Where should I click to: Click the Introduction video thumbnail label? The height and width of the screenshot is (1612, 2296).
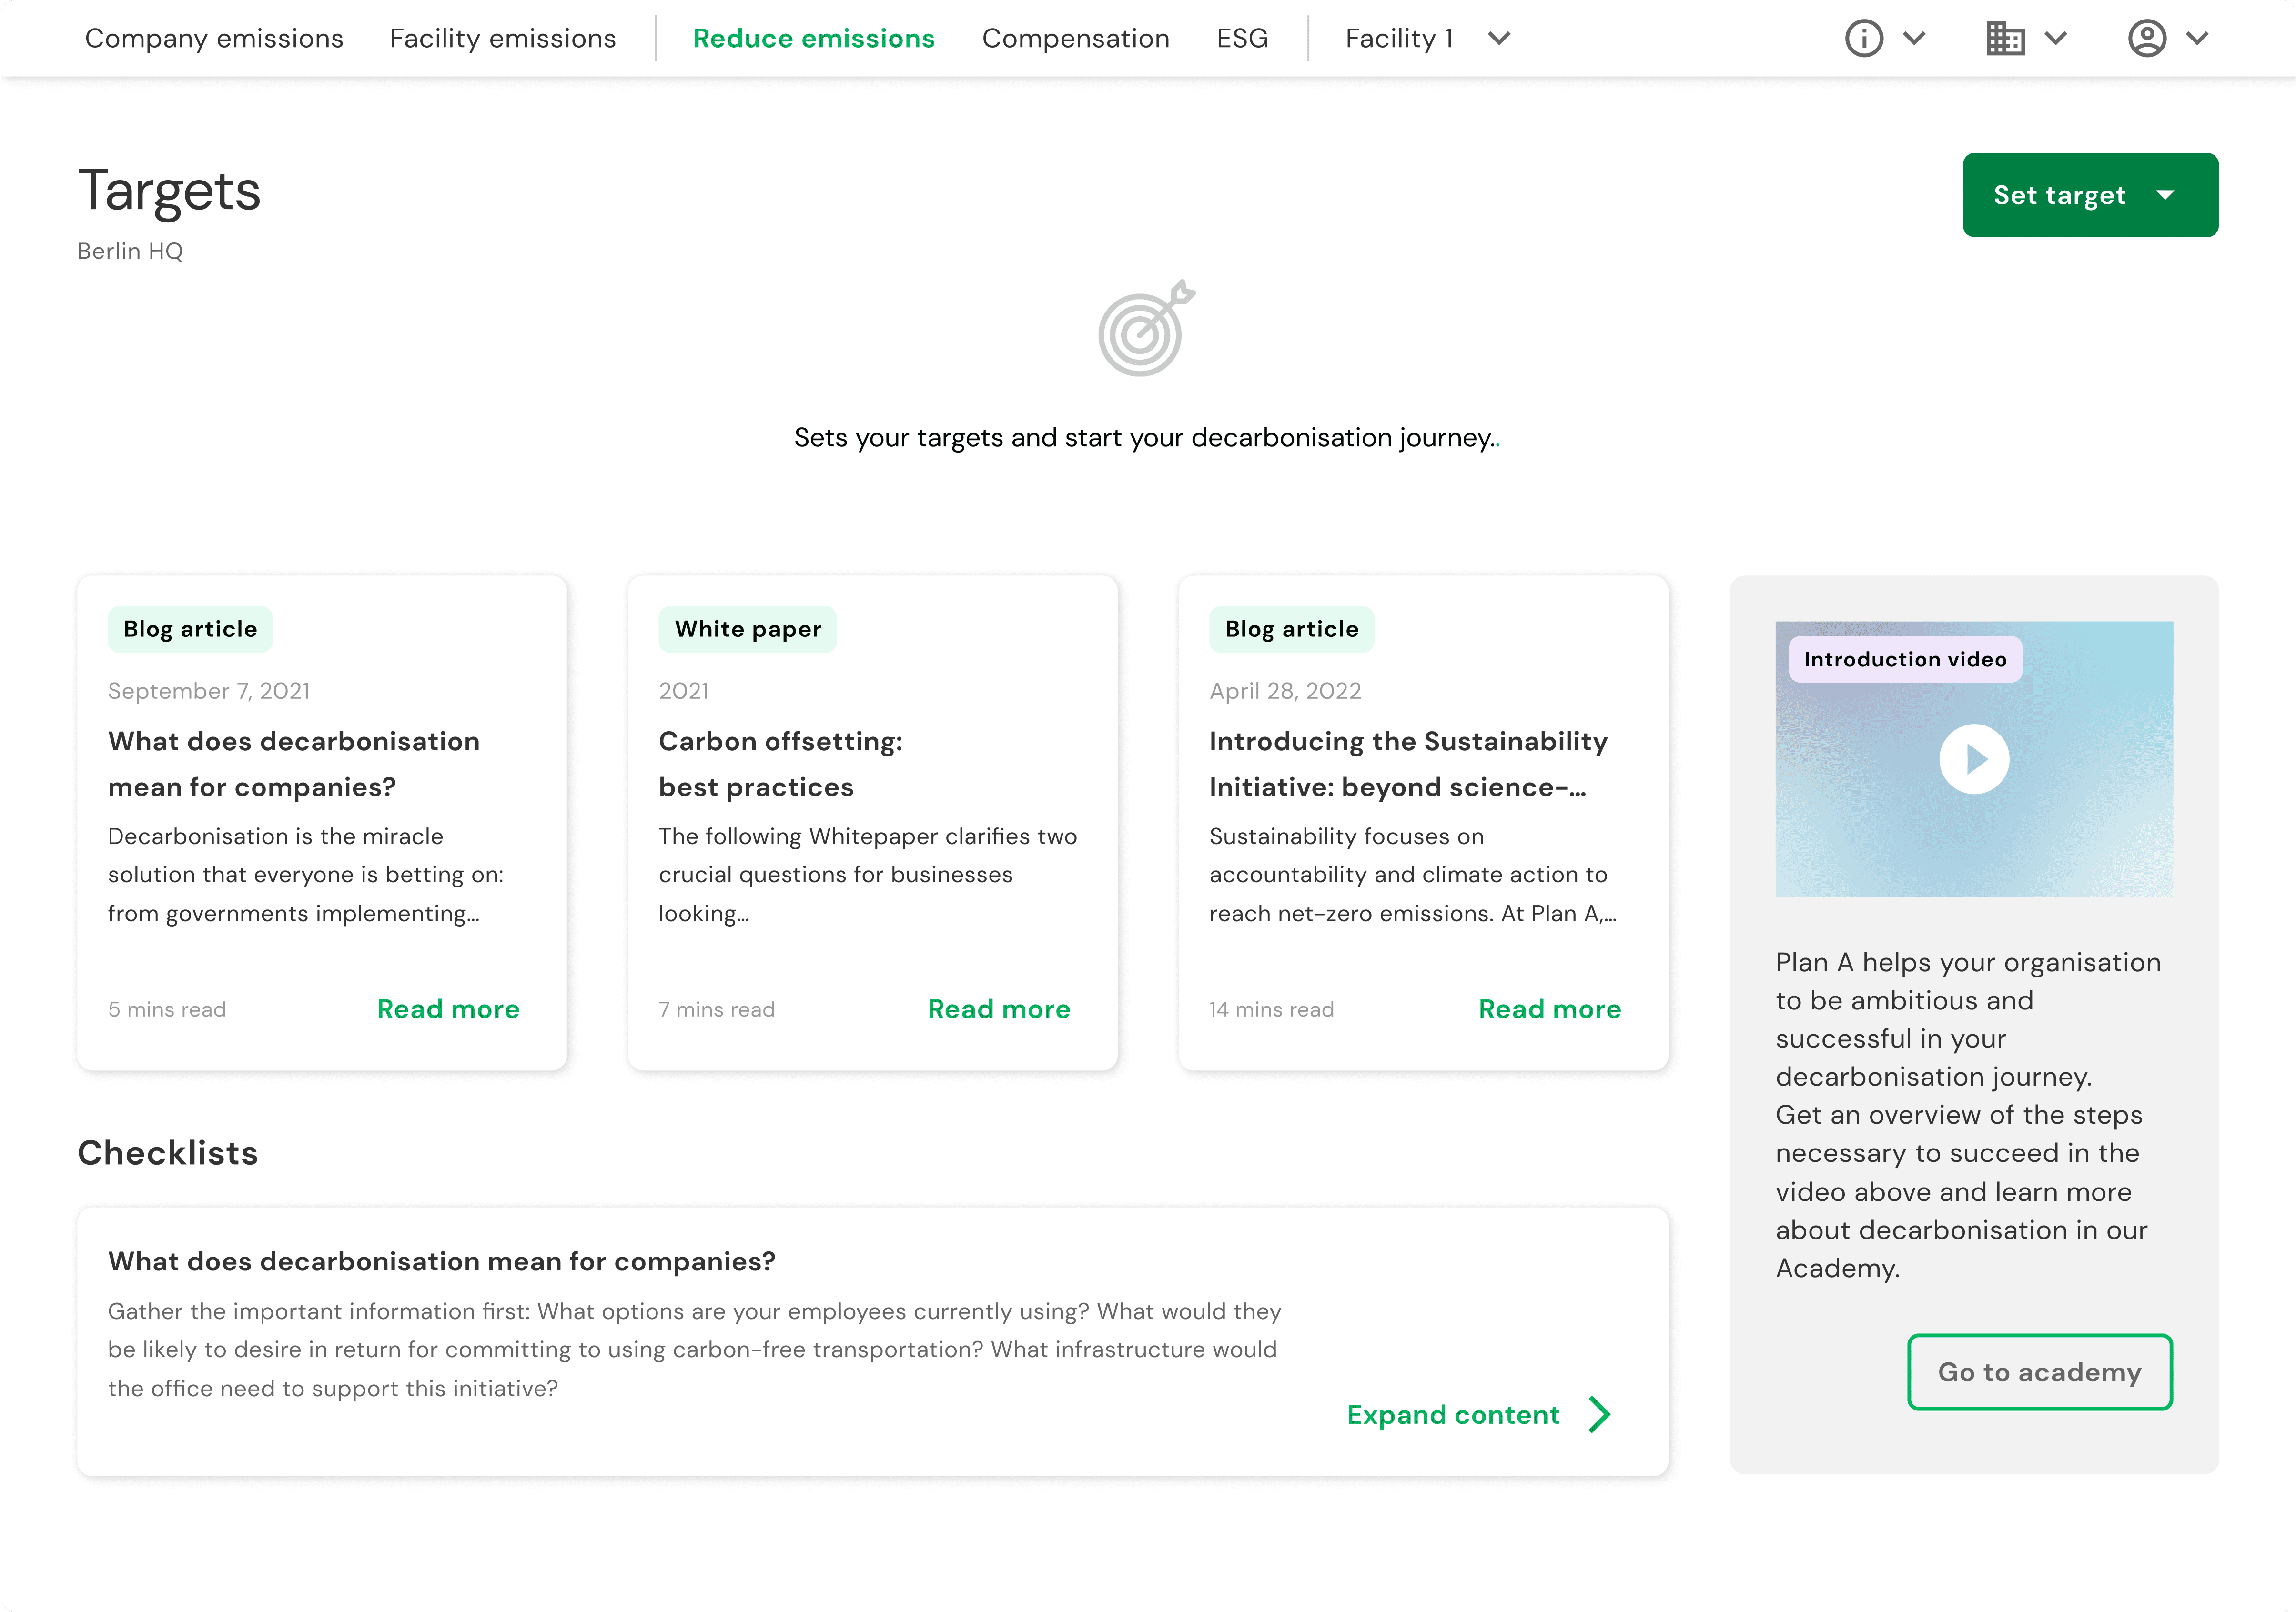pos(1904,659)
